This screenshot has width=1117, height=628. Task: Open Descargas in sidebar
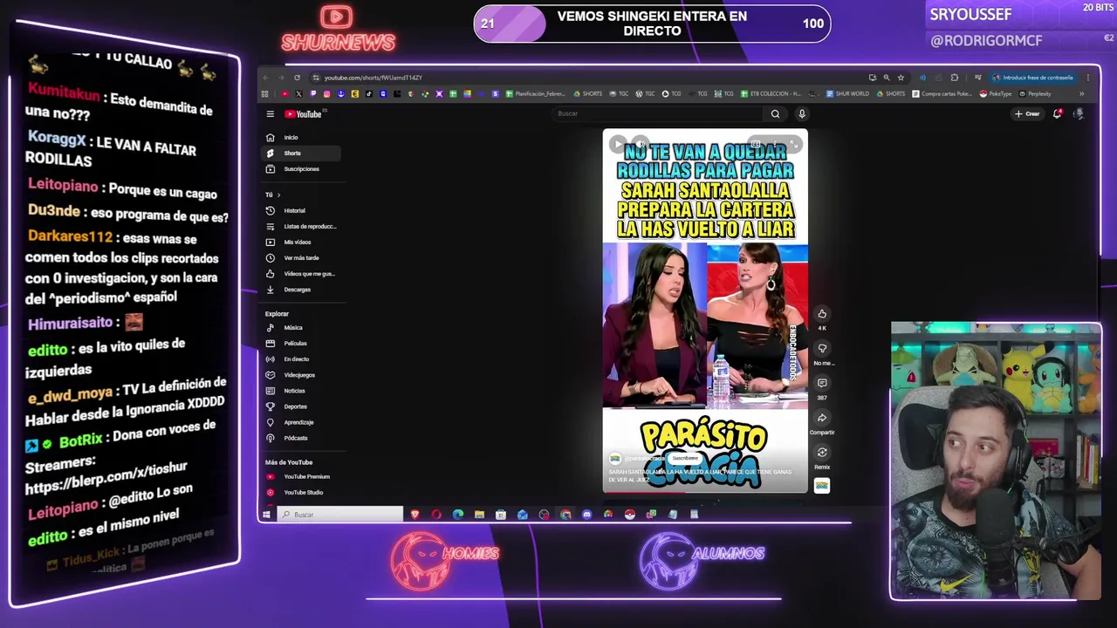pos(302,289)
